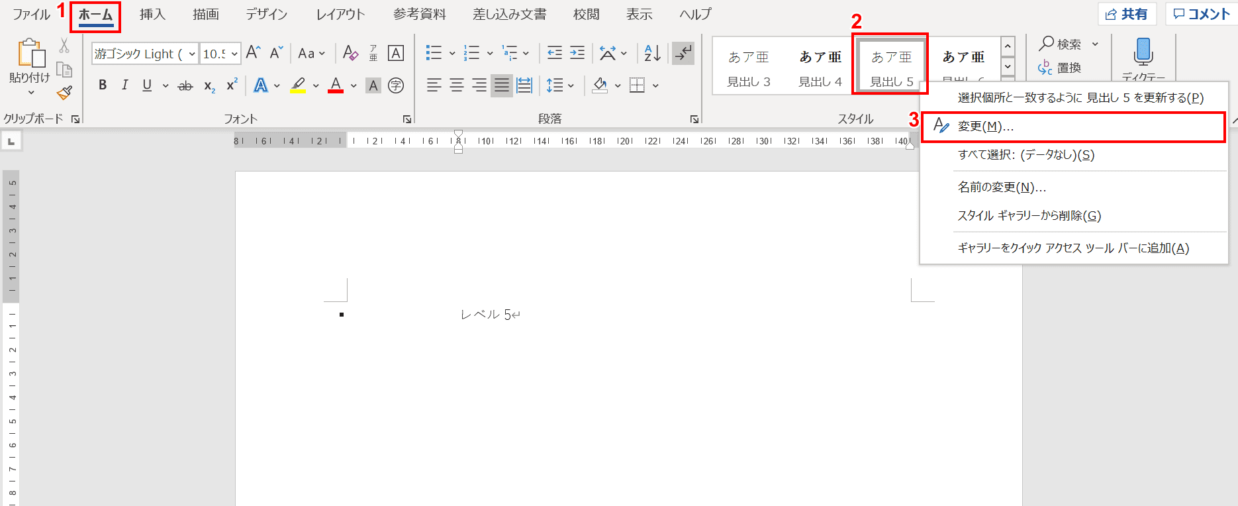Toggle Bold formatting
1238x506 pixels.
pyautogui.click(x=103, y=85)
